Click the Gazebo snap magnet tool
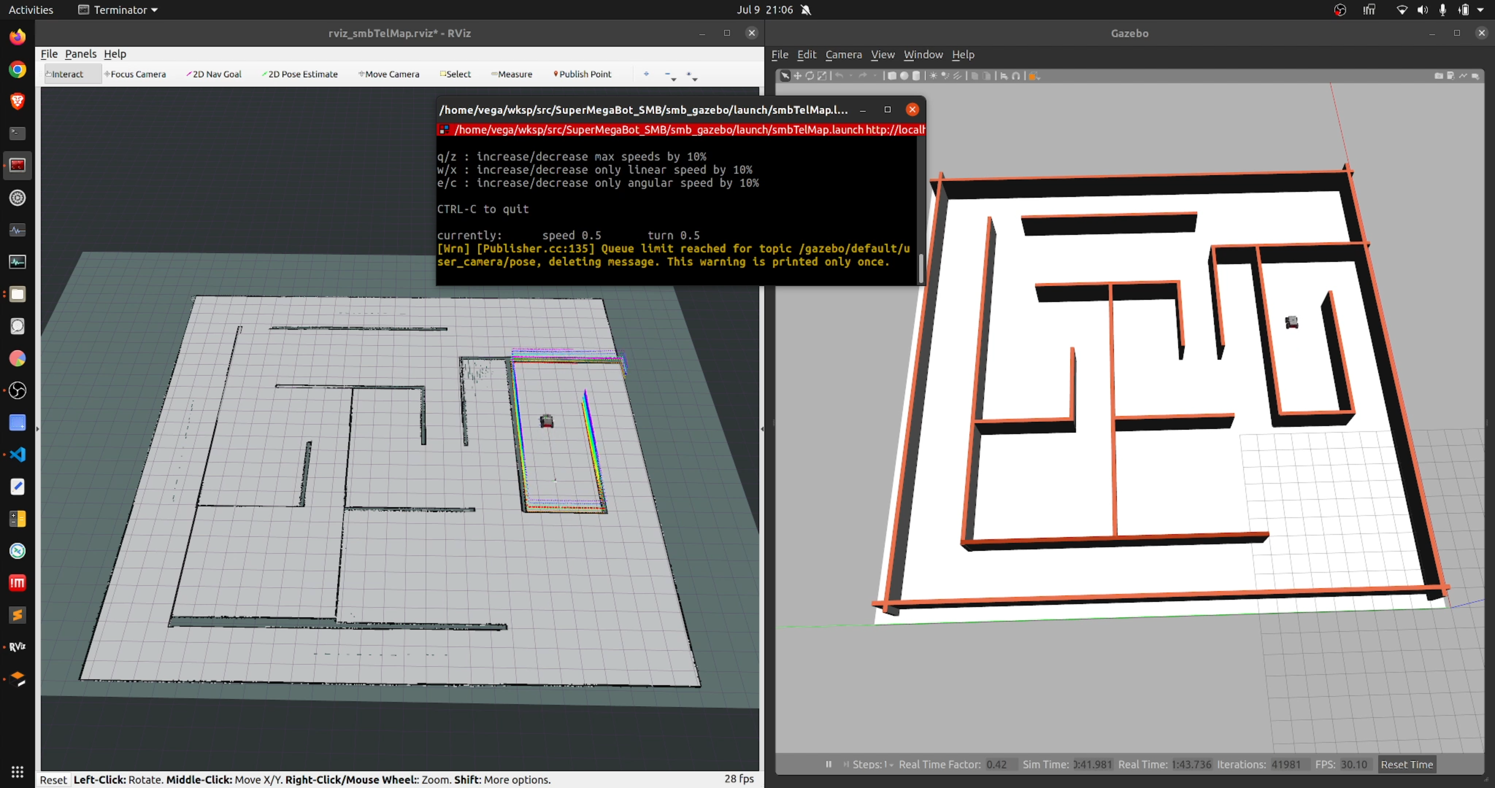The height and width of the screenshot is (788, 1495). click(1016, 76)
